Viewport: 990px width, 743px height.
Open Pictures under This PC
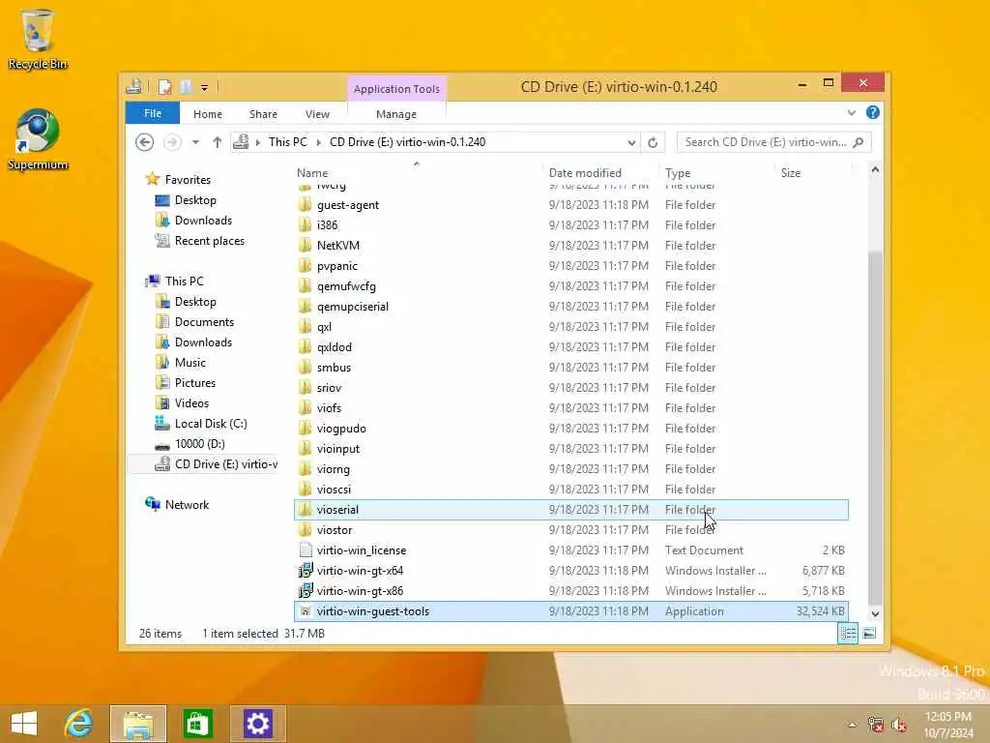[x=195, y=383]
